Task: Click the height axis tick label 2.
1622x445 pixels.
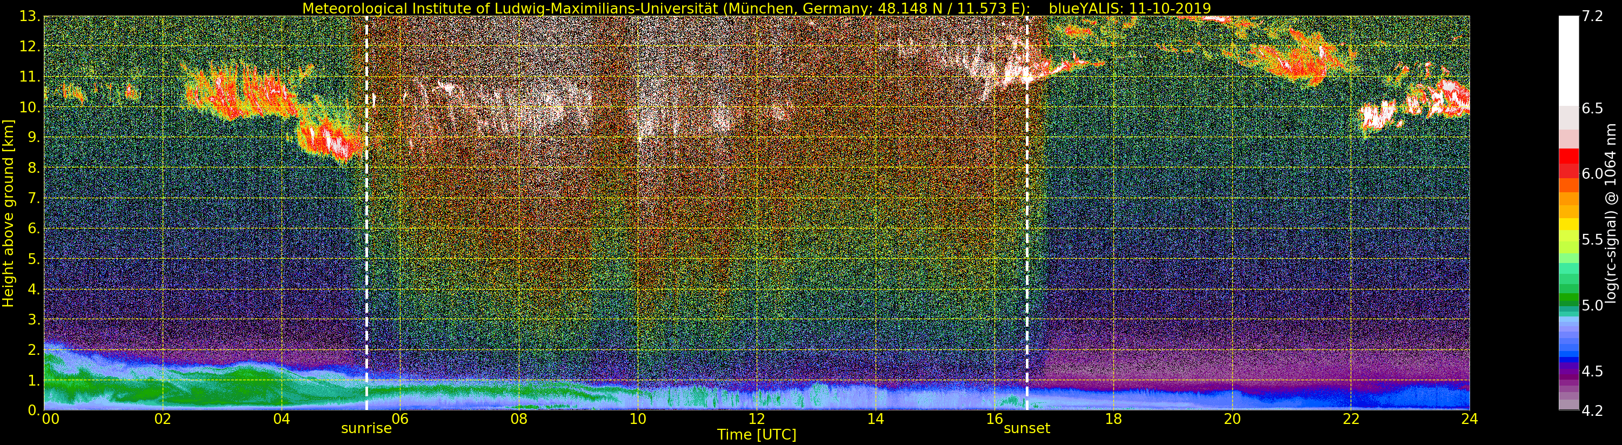Action: pyautogui.click(x=34, y=350)
